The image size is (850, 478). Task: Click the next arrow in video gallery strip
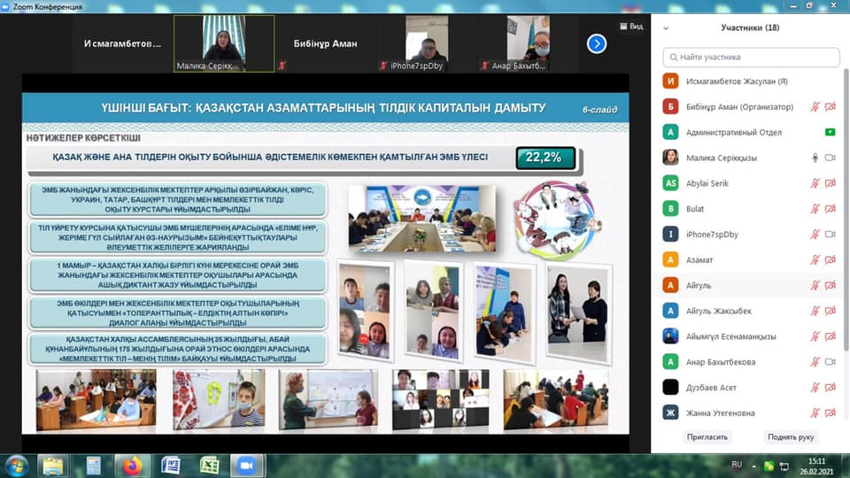pyautogui.click(x=597, y=42)
